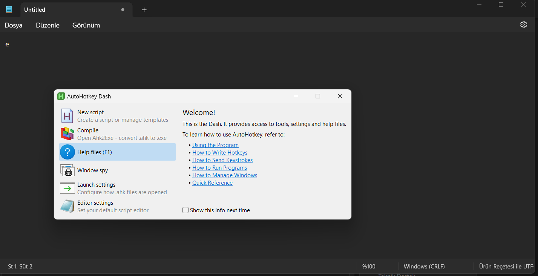Open the Dosya menu in Notepad
This screenshot has height=276, width=538.
tap(14, 25)
